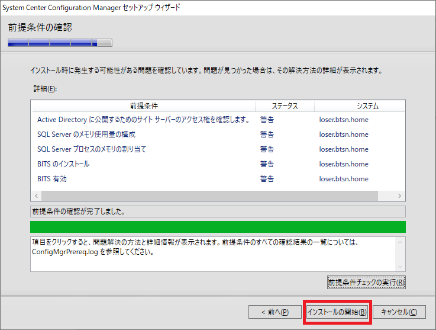Click loser.btsn.home in SQL Server プロセス row
The height and width of the screenshot is (330, 436).
tap(344, 149)
